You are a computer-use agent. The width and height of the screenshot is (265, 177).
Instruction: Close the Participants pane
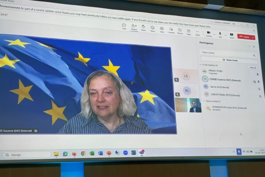point(254,46)
